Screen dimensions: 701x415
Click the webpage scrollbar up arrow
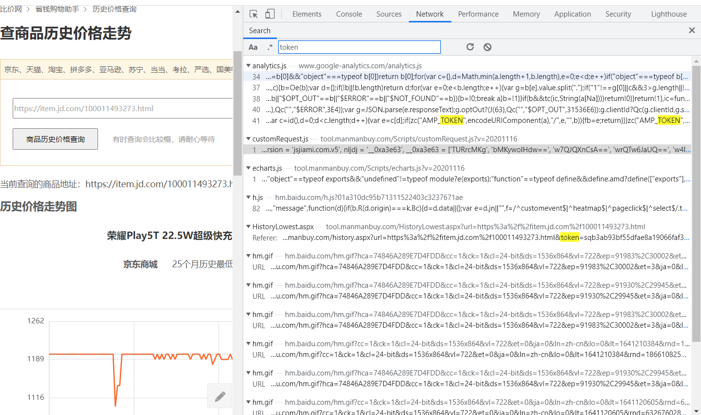pyautogui.click(x=237, y=11)
